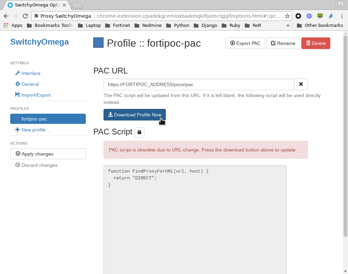The width and height of the screenshot is (348, 274).
Task: Open the Python bookmarks folder
Action: tap(178, 26)
